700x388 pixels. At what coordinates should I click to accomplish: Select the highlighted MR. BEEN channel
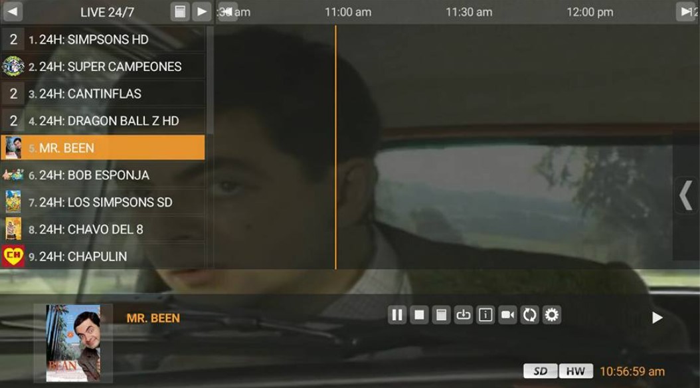tap(103, 147)
